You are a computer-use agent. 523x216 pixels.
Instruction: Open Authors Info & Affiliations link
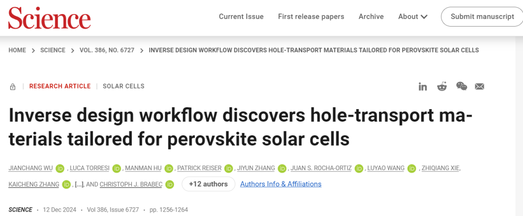click(x=281, y=184)
